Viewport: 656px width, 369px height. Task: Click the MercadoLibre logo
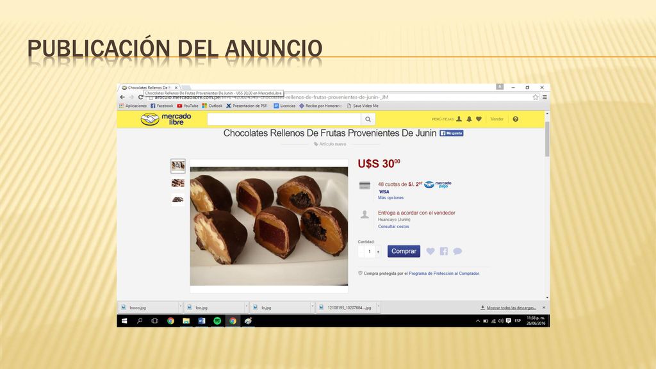[166, 119]
